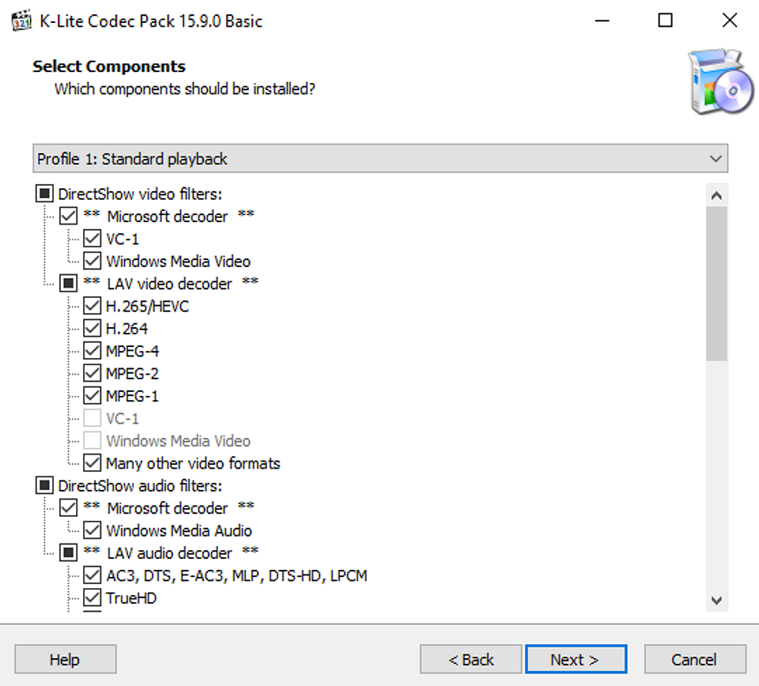Screen dimensions: 759x686
Task: Click the installer box-and-disc logo
Action: 720,81
